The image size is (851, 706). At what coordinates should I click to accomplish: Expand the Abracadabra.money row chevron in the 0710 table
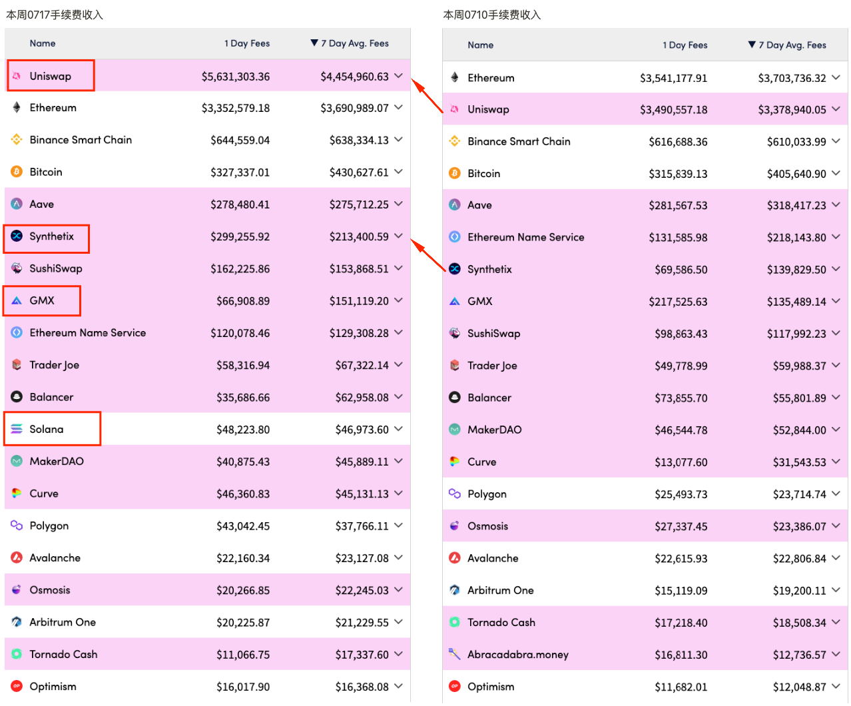[x=836, y=654]
